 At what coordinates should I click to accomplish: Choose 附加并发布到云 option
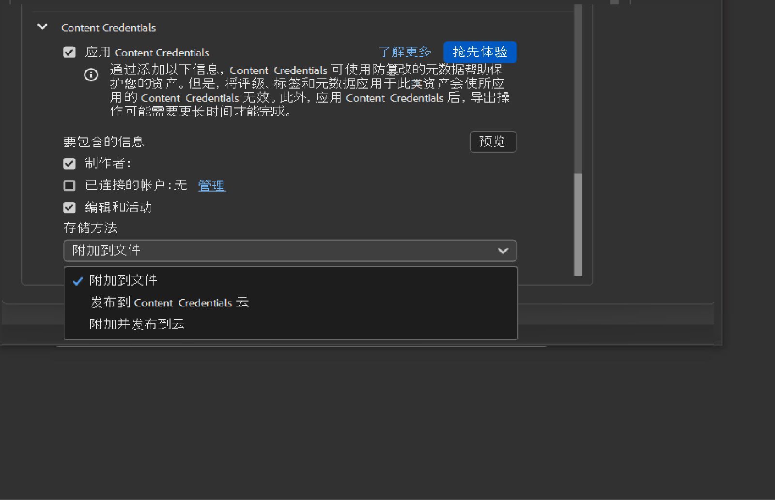click(291, 324)
